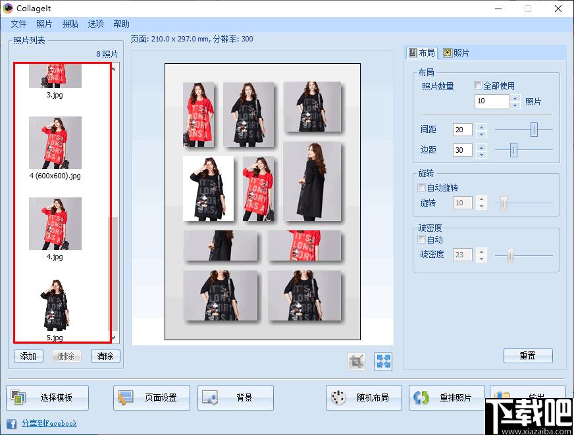Open the 照片 menu in menu bar

click(44, 24)
